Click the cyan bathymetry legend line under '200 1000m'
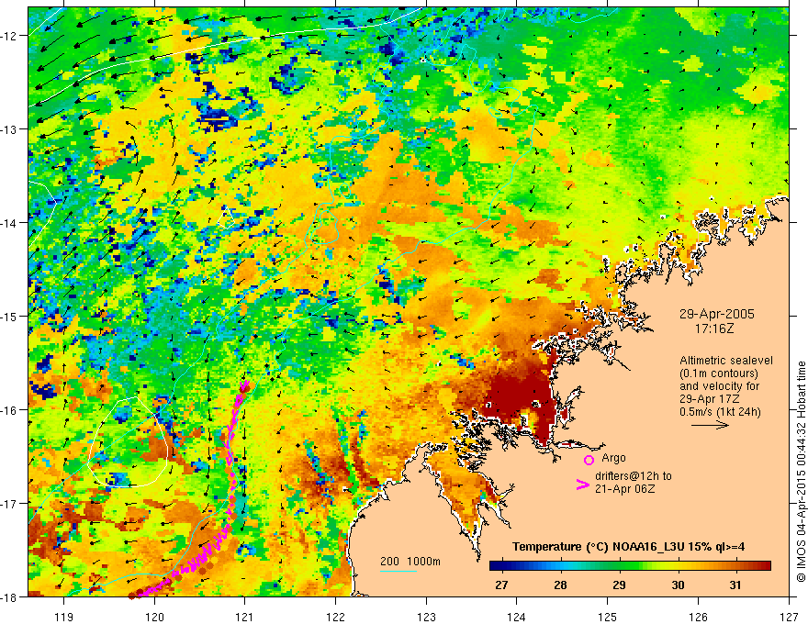This screenshot has width=808, height=624. pyautogui.click(x=398, y=571)
